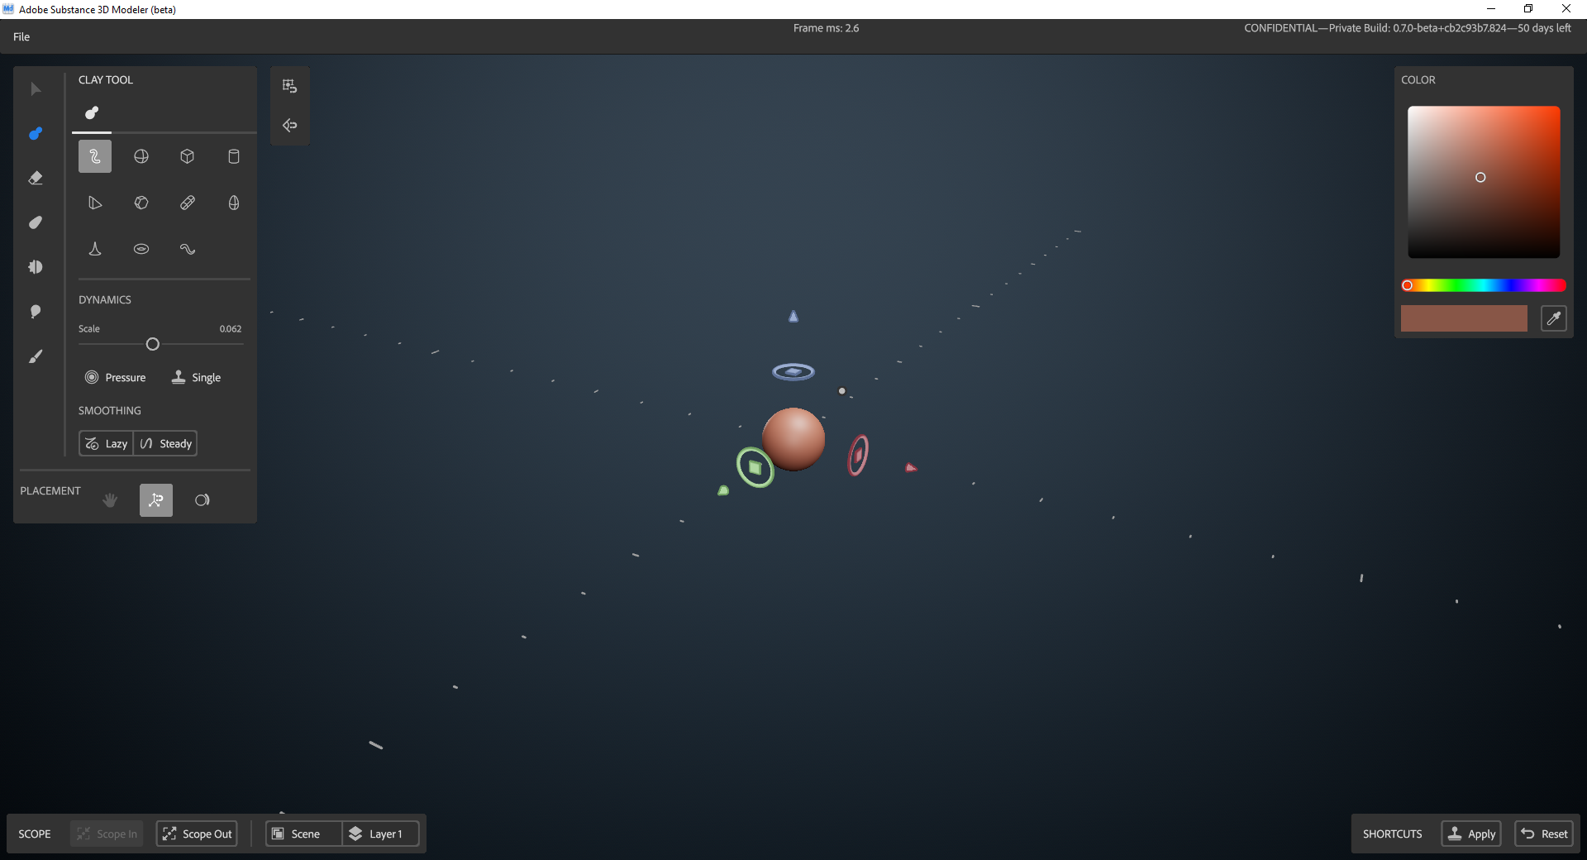Minimize the Substance 3D Modeler window
Image resolution: width=1587 pixels, height=860 pixels.
click(1491, 9)
